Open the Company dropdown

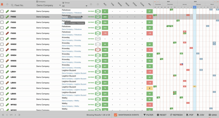point(48,5)
